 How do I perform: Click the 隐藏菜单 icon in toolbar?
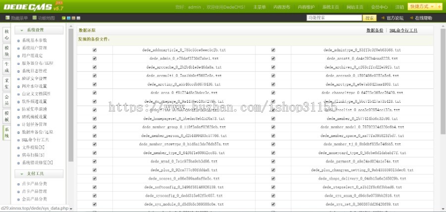click(7, 18)
